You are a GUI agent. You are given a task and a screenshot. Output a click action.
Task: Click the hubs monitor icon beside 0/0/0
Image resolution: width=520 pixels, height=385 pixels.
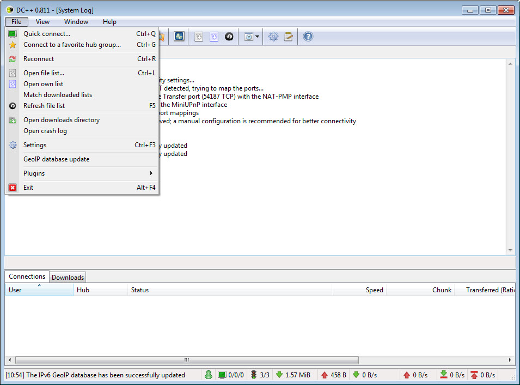click(x=222, y=375)
